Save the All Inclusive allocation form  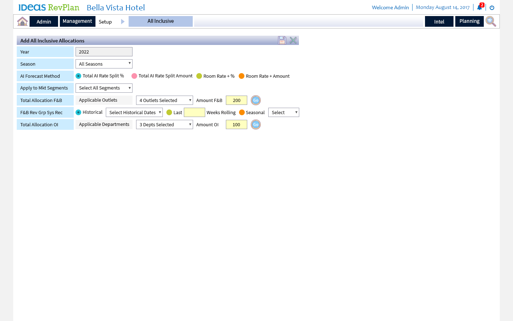[282, 40]
